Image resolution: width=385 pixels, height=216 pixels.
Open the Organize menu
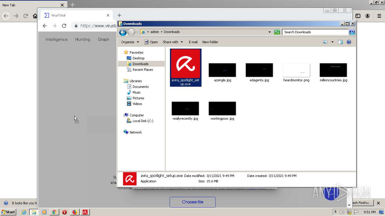[130, 42]
